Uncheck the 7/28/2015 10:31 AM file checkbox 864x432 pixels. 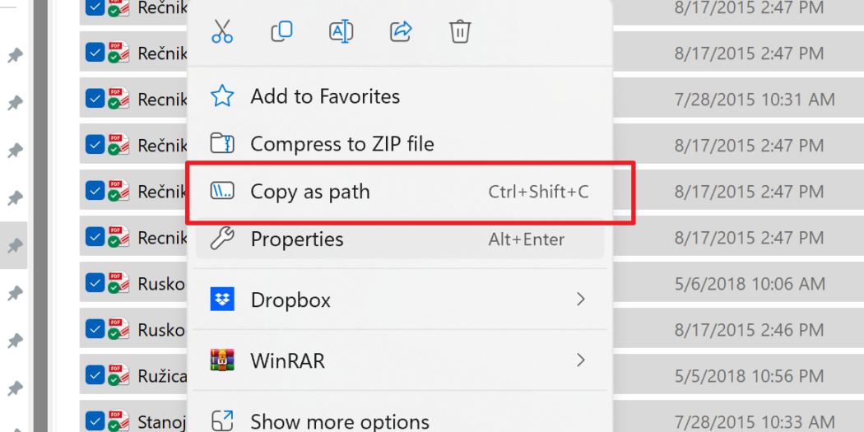95,99
